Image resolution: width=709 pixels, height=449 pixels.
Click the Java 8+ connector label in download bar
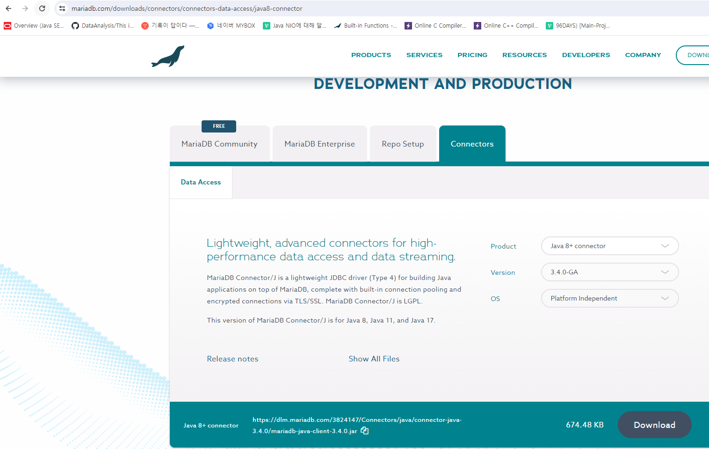[x=211, y=426]
